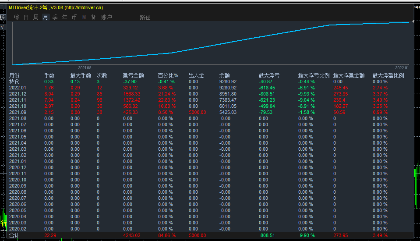Click profit value 329.12 in 2022.01 row
Viewport: 420px width, 241px height.
coord(131,88)
